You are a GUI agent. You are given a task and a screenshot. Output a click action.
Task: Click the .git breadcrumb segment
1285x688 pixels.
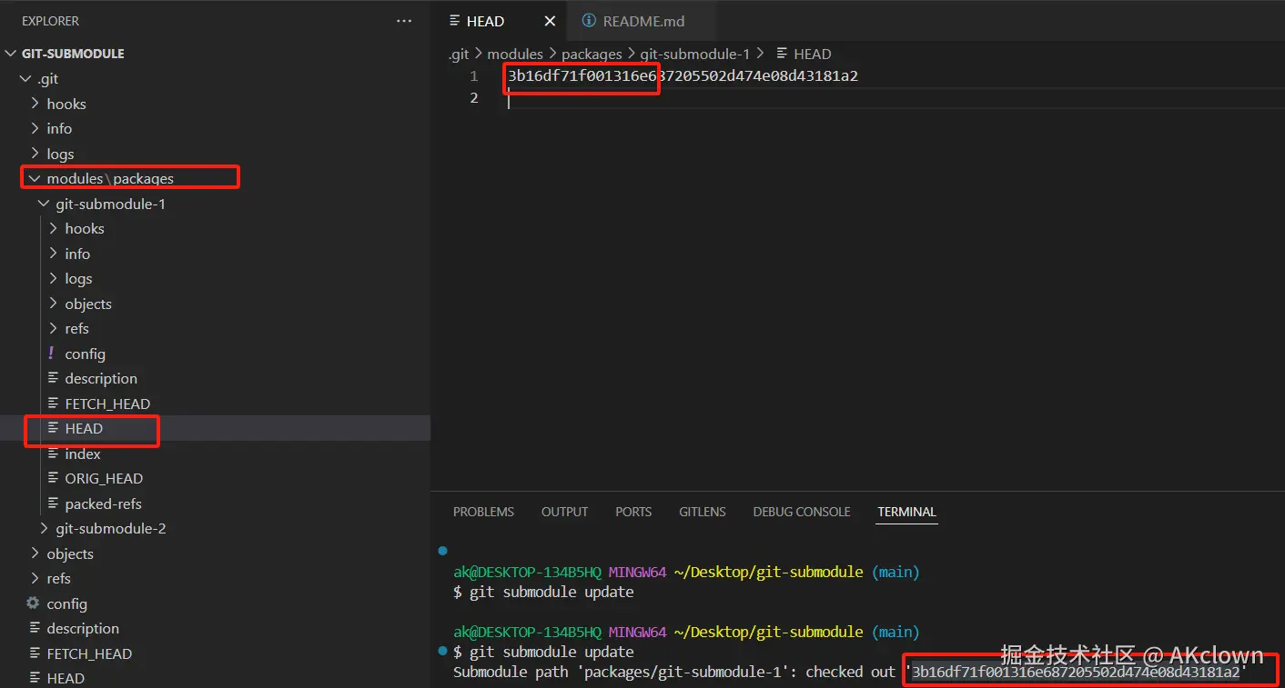coord(459,54)
